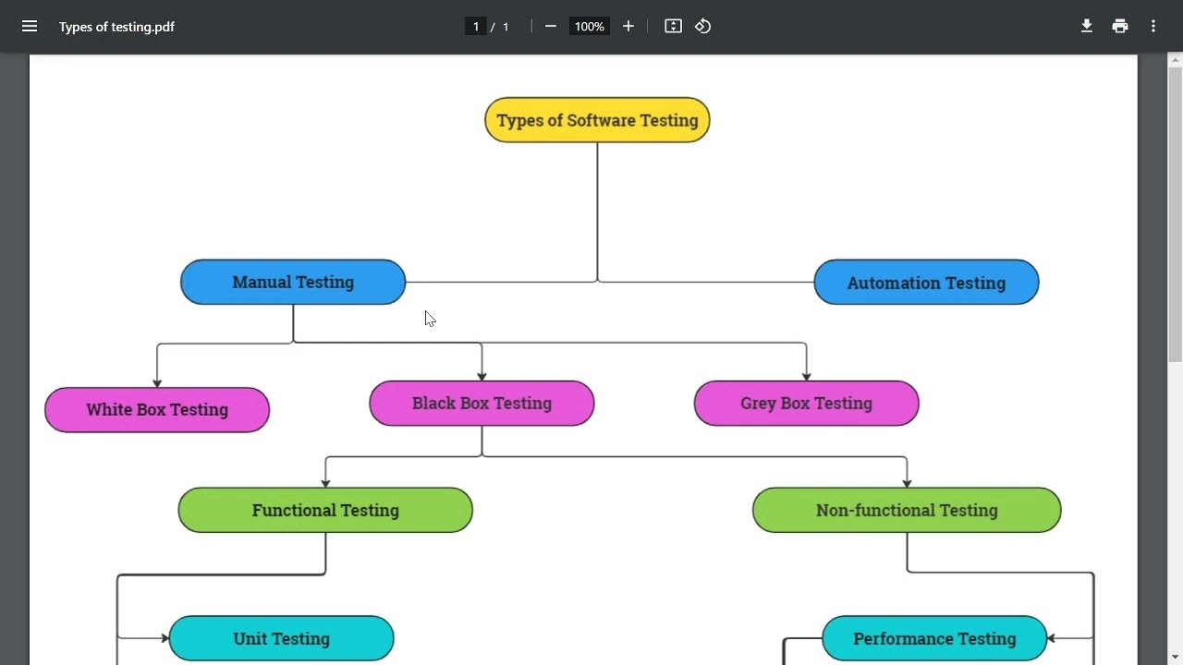Click the 100% zoom level field

click(x=590, y=26)
